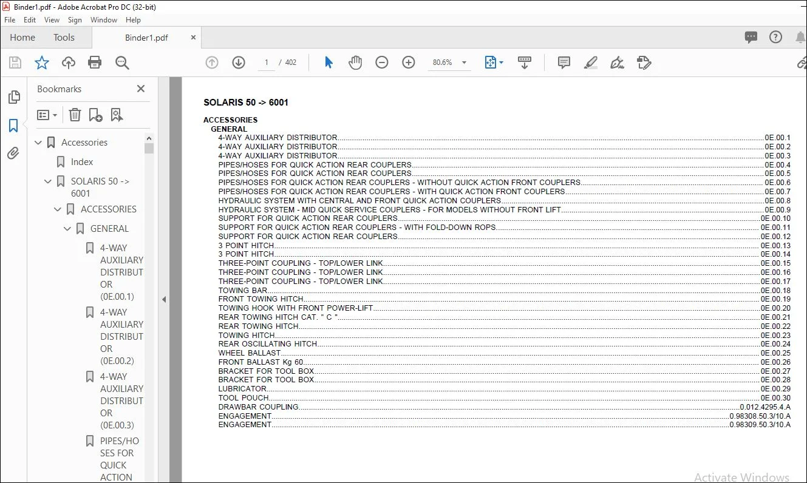Select the Binder1.pdf document tab
The image size is (807, 483).
click(x=146, y=38)
